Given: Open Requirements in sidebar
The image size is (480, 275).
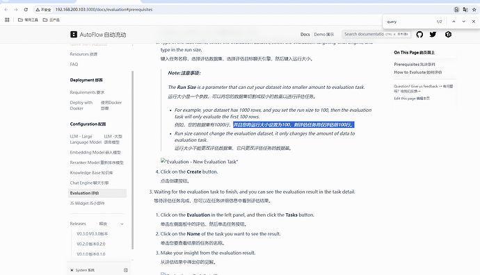Looking at the screenshot, I should click(87, 92).
